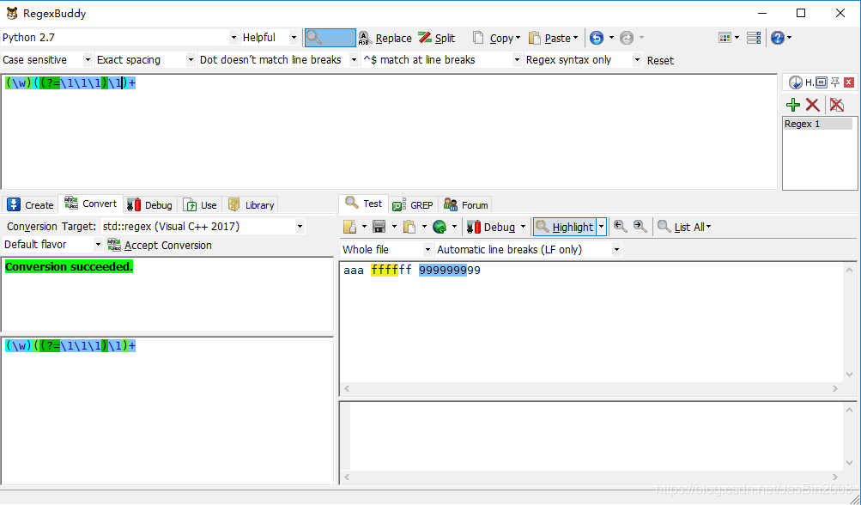Open the GREP tab
Image resolution: width=861 pixels, height=505 pixels.
[414, 205]
